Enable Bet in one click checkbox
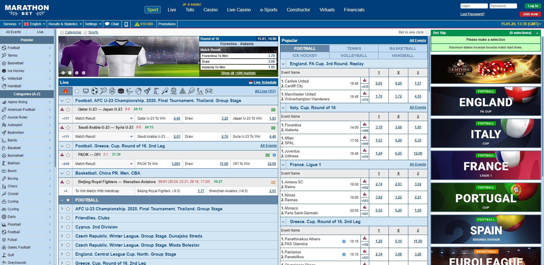 pyautogui.click(x=427, y=32)
